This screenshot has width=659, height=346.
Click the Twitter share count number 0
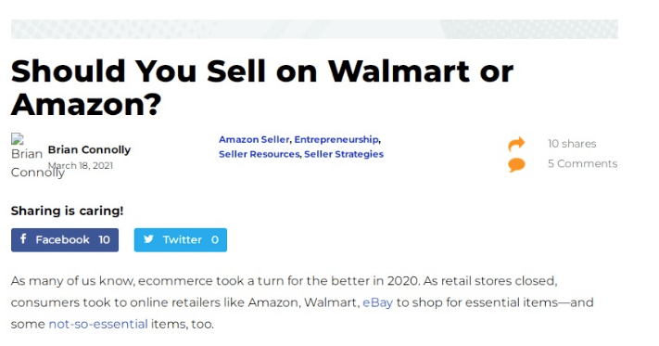pyautogui.click(x=215, y=239)
